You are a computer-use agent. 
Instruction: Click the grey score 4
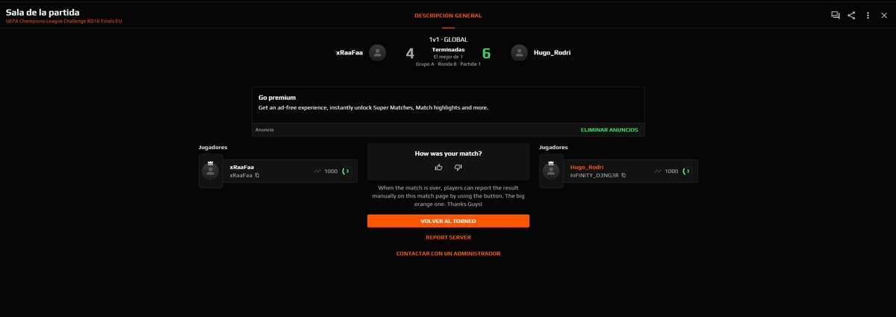(x=410, y=54)
